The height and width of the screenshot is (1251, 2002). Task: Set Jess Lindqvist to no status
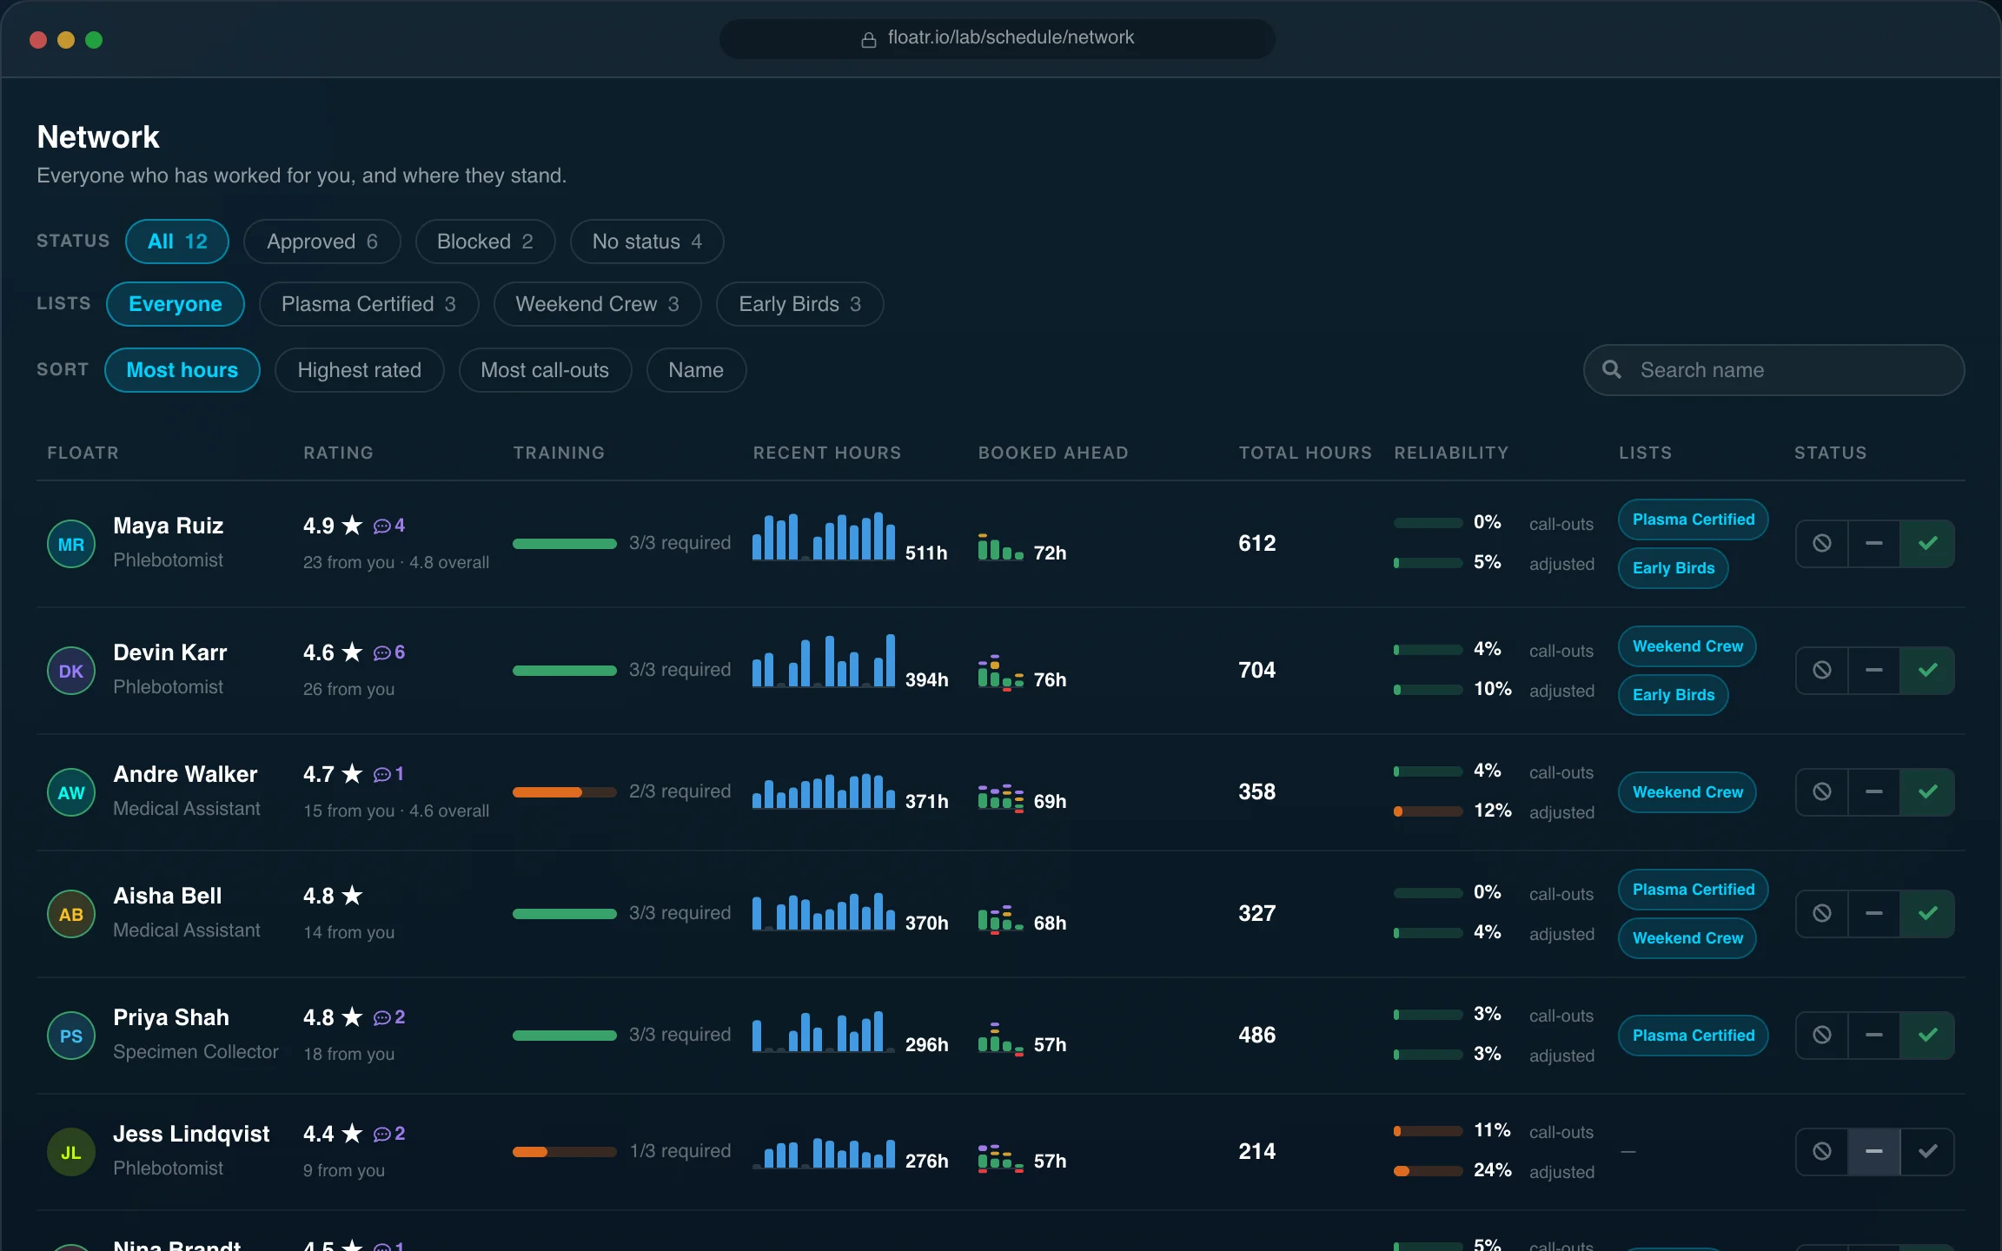[x=1874, y=1151]
